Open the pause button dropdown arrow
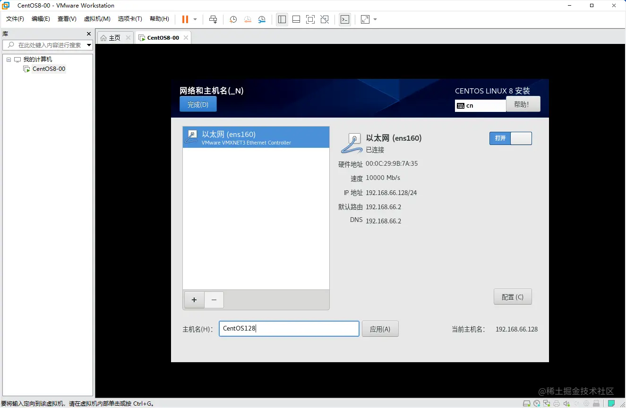Image resolution: width=626 pixels, height=408 pixels. point(195,19)
